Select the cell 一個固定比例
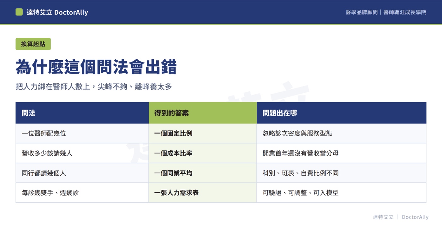 (203, 133)
